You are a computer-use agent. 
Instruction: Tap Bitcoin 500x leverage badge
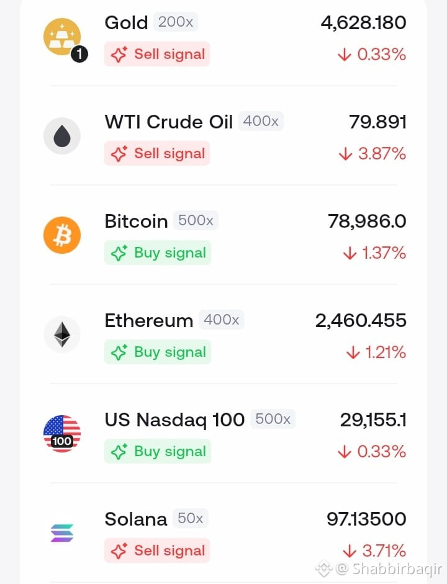[x=196, y=220]
